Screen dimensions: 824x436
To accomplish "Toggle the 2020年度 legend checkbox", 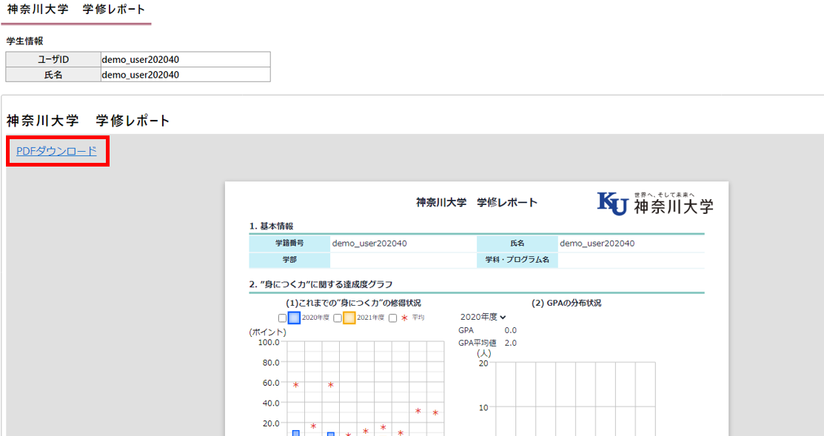I will click(282, 318).
